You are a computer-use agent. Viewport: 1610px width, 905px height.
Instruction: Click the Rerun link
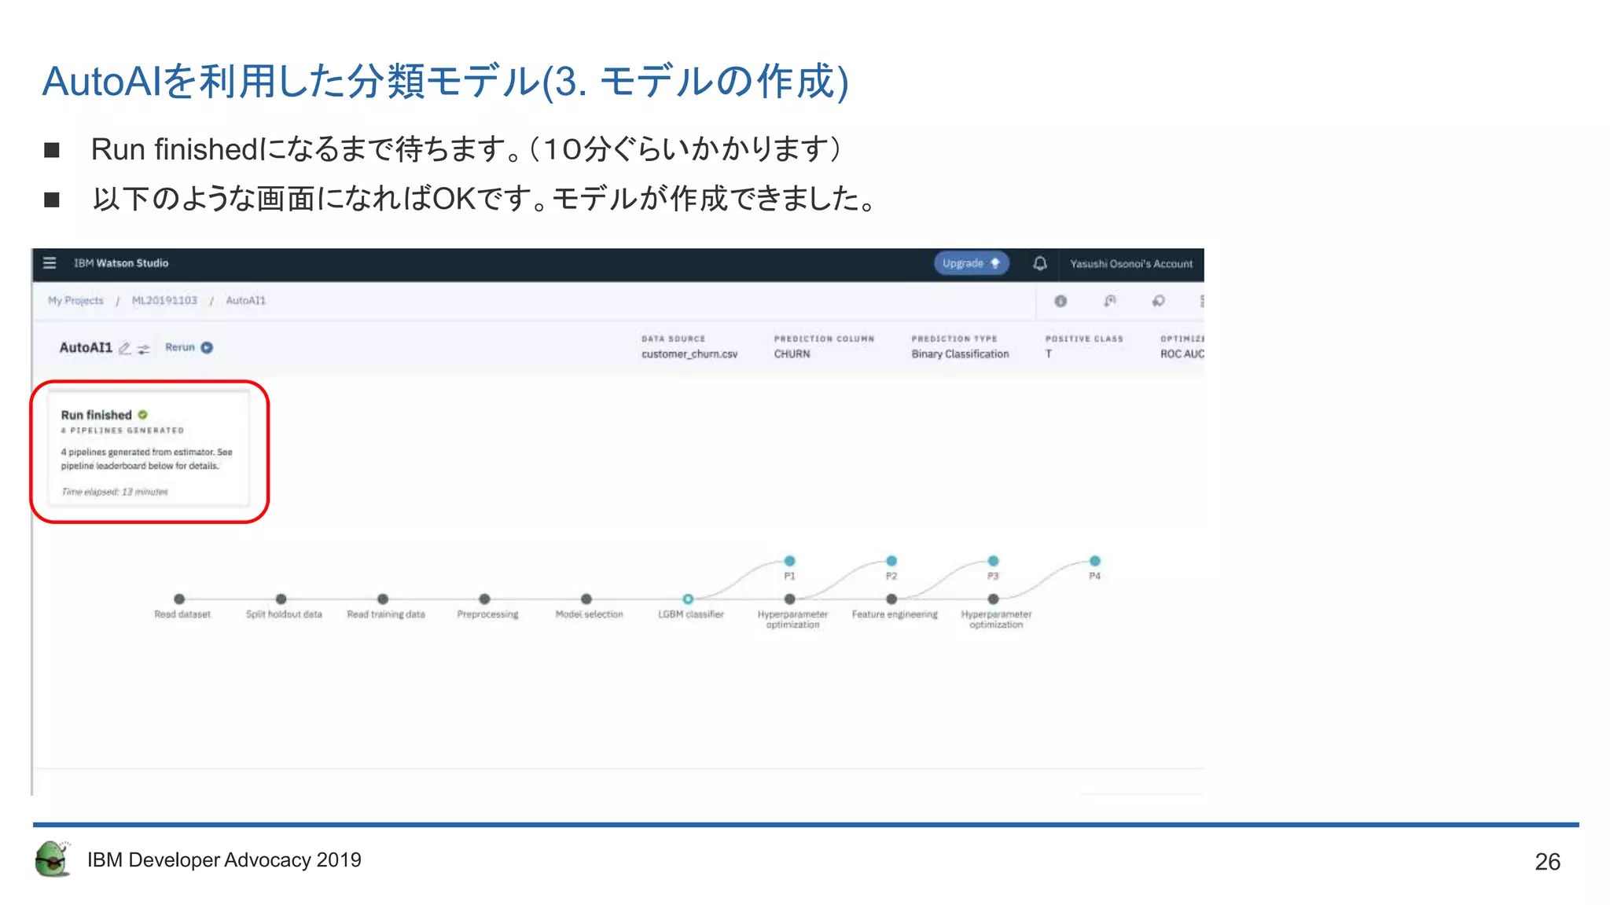(180, 347)
